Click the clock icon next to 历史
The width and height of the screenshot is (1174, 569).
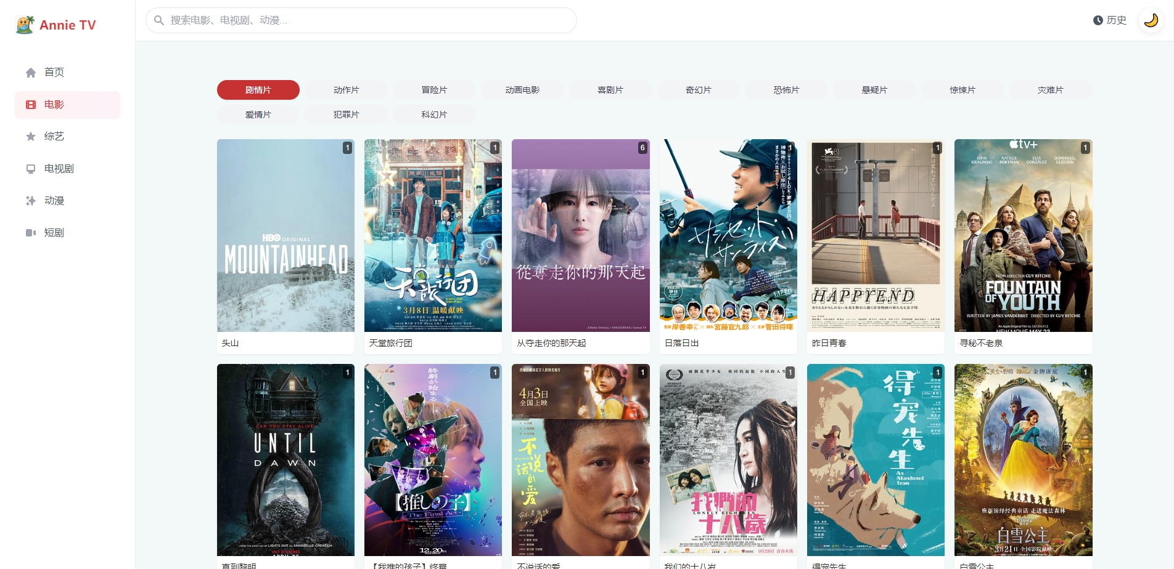(x=1098, y=20)
